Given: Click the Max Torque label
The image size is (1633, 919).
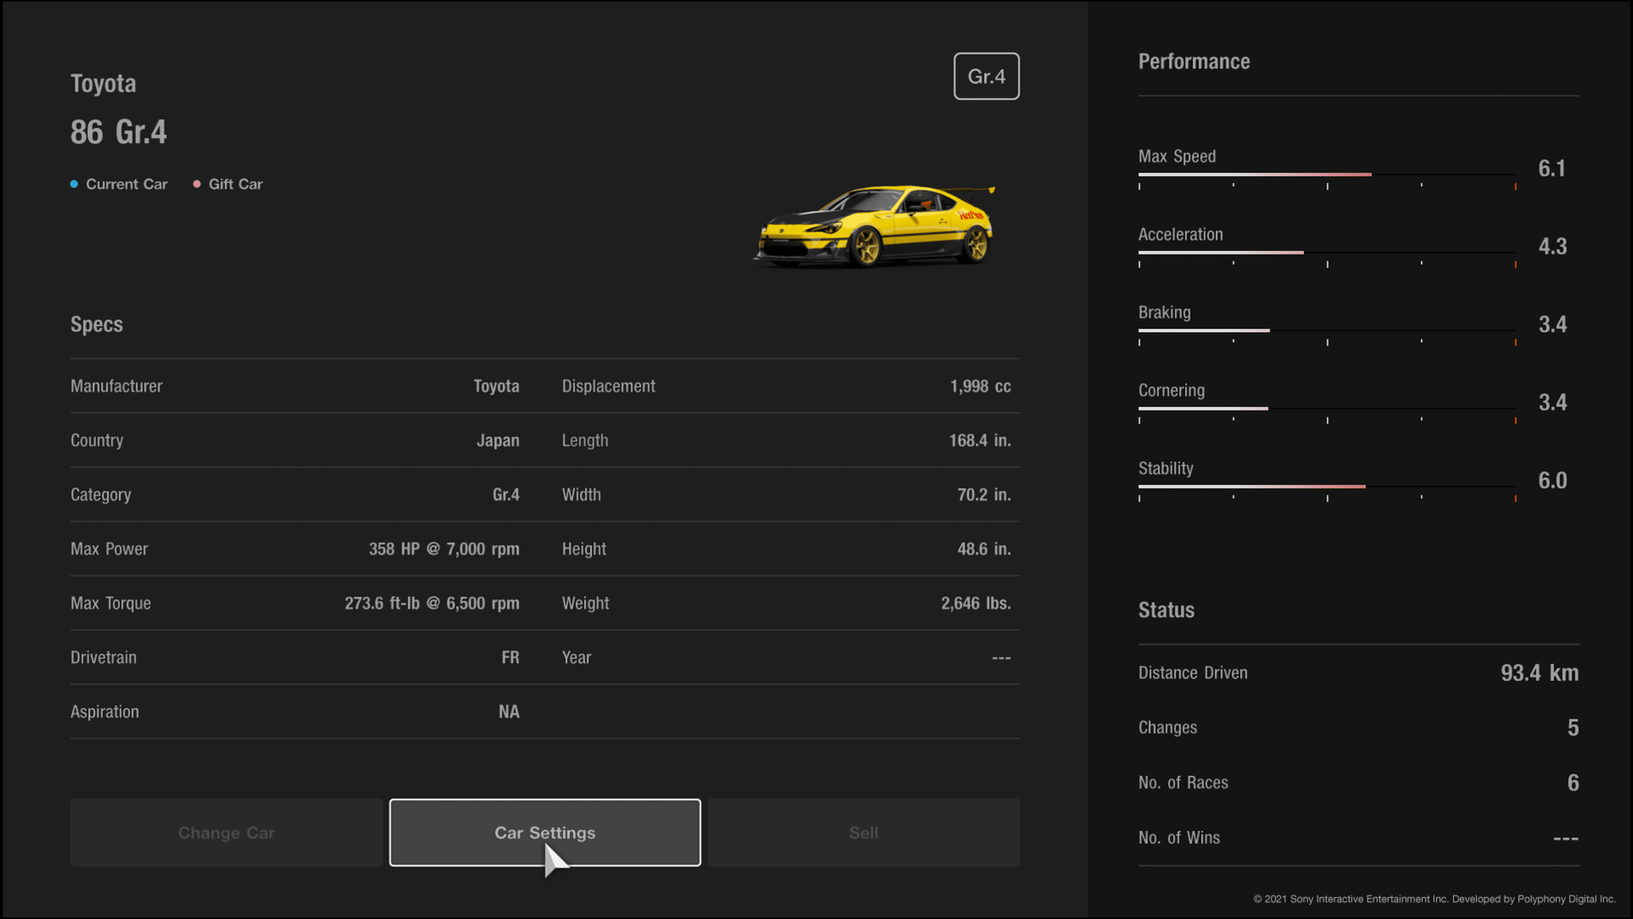Looking at the screenshot, I should point(110,603).
